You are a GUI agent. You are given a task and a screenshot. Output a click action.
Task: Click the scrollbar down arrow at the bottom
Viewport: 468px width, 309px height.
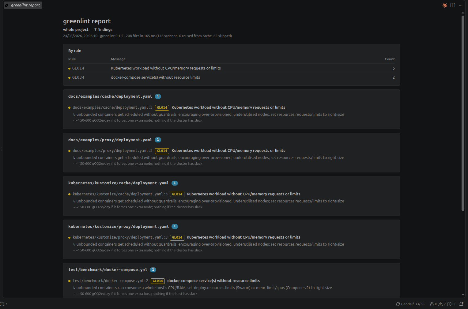[463, 295]
